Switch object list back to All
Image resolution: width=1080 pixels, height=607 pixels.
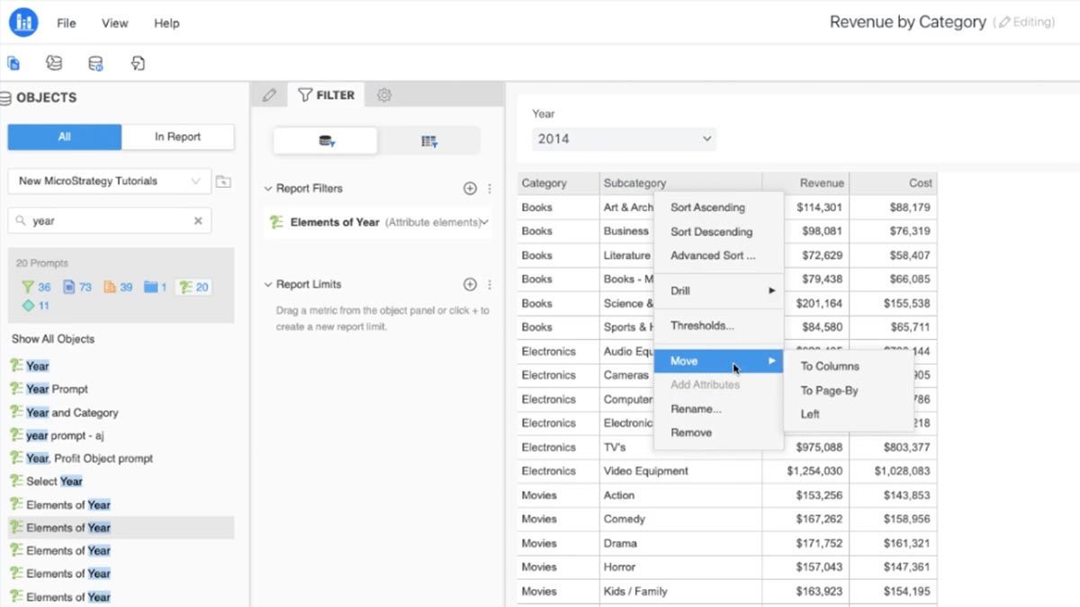63,137
